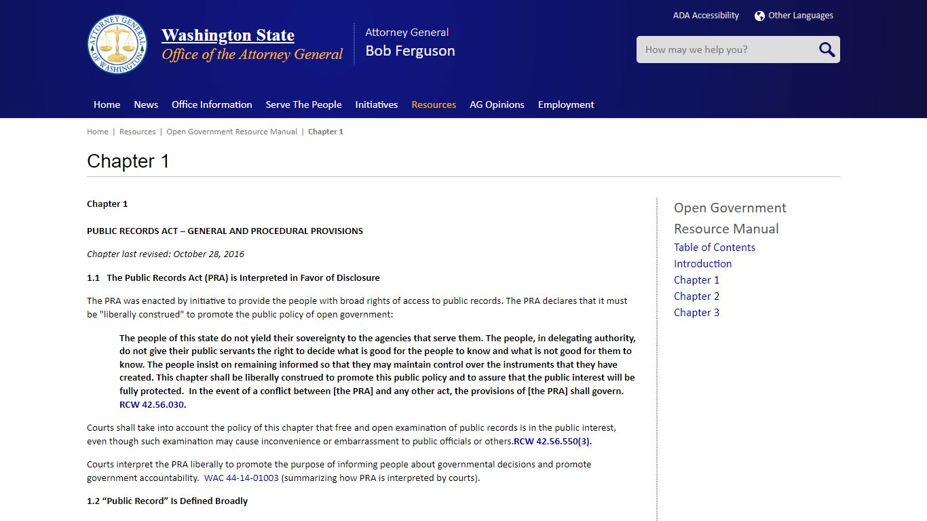Click the '1.2 Public Record Is Defined Broadly' heading
The width and height of the screenshot is (927, 521).
pyautogui.click(x=167, y=501)
